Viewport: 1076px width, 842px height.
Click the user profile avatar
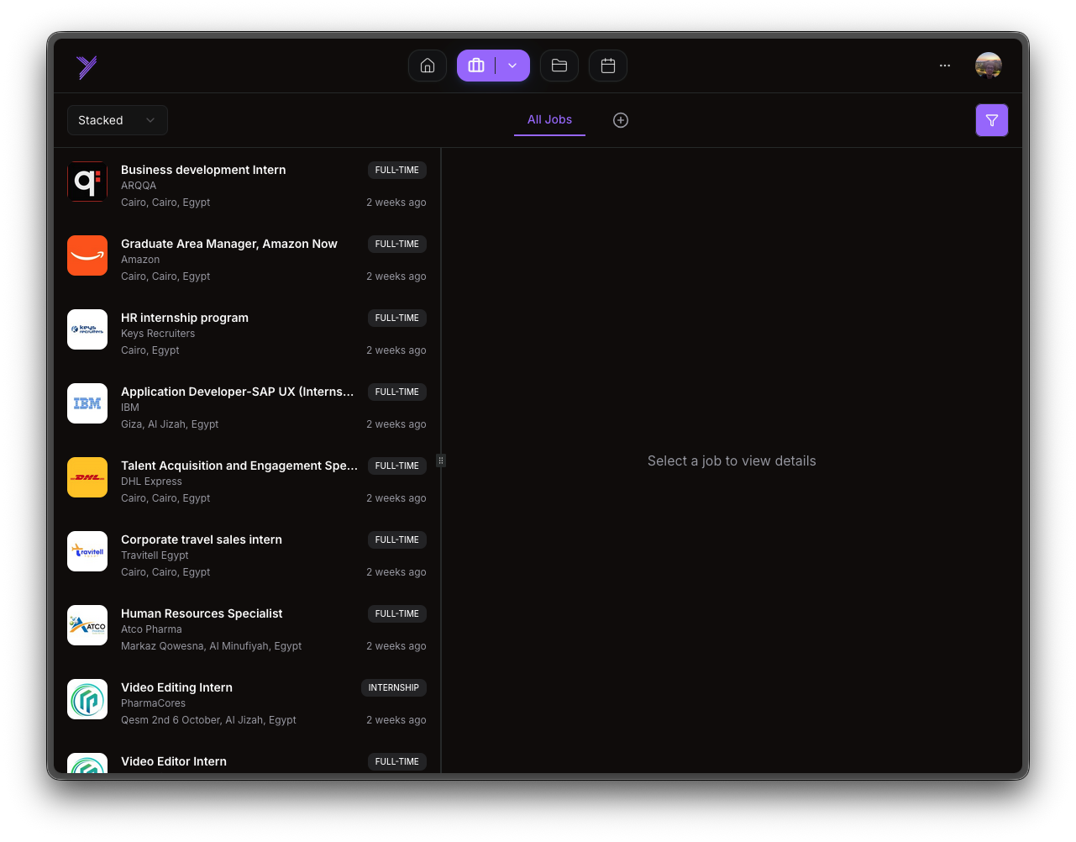(988, 66)
